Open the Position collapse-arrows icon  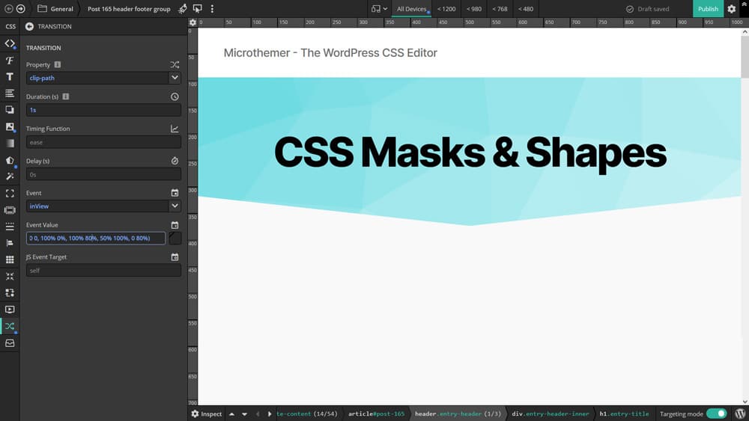pyautogui.click(x=10, y=276)
